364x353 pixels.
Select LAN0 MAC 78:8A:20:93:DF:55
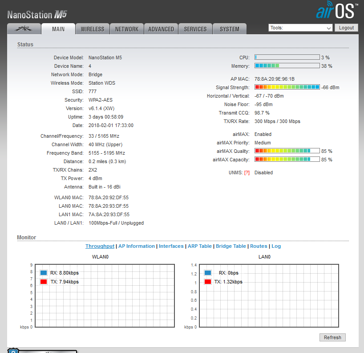109,206
